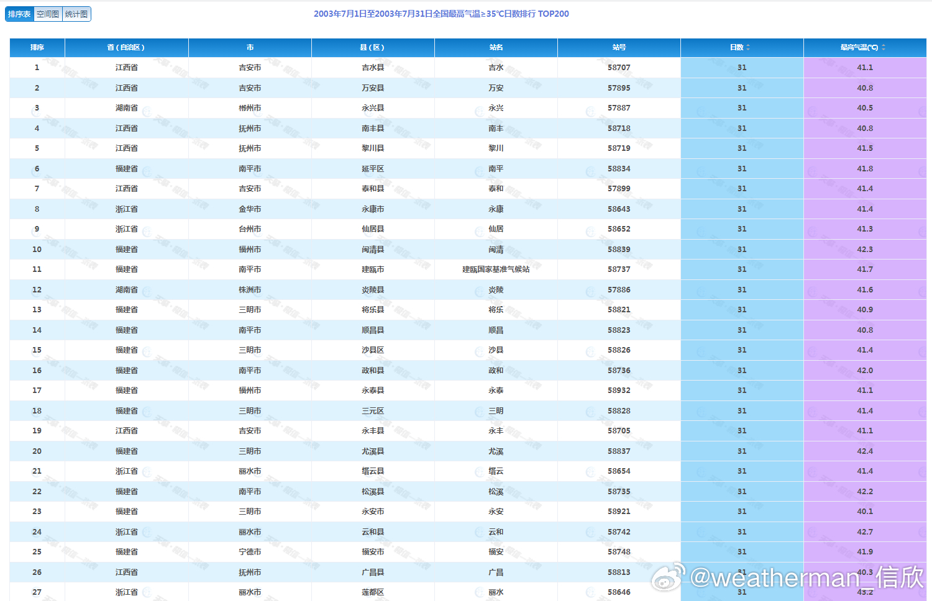This screenshot has width=932, height=601.
Task: Click the 站名 column header
Action: [x=496, y=47]
